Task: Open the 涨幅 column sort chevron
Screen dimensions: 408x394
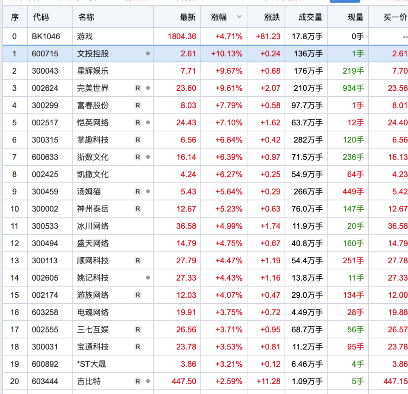Action: click(239, 17)
